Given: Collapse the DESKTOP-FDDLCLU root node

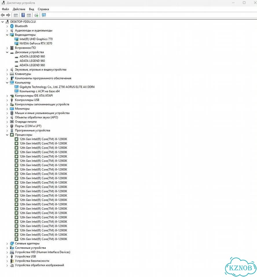Looking at the screenshot, I should 3,22.
